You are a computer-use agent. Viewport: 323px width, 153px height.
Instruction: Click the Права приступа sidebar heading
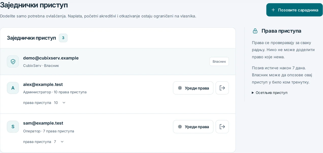(x=281, y=31)
